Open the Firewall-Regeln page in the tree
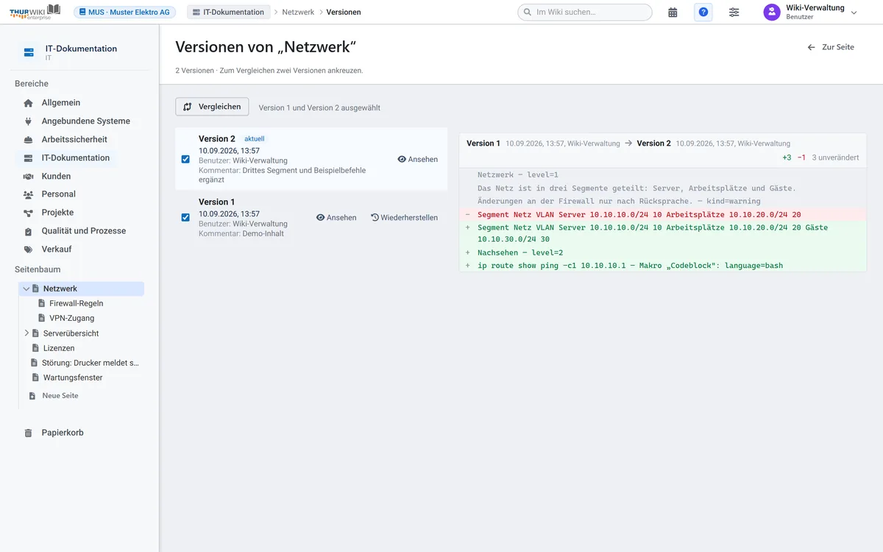 coord(76,303)
